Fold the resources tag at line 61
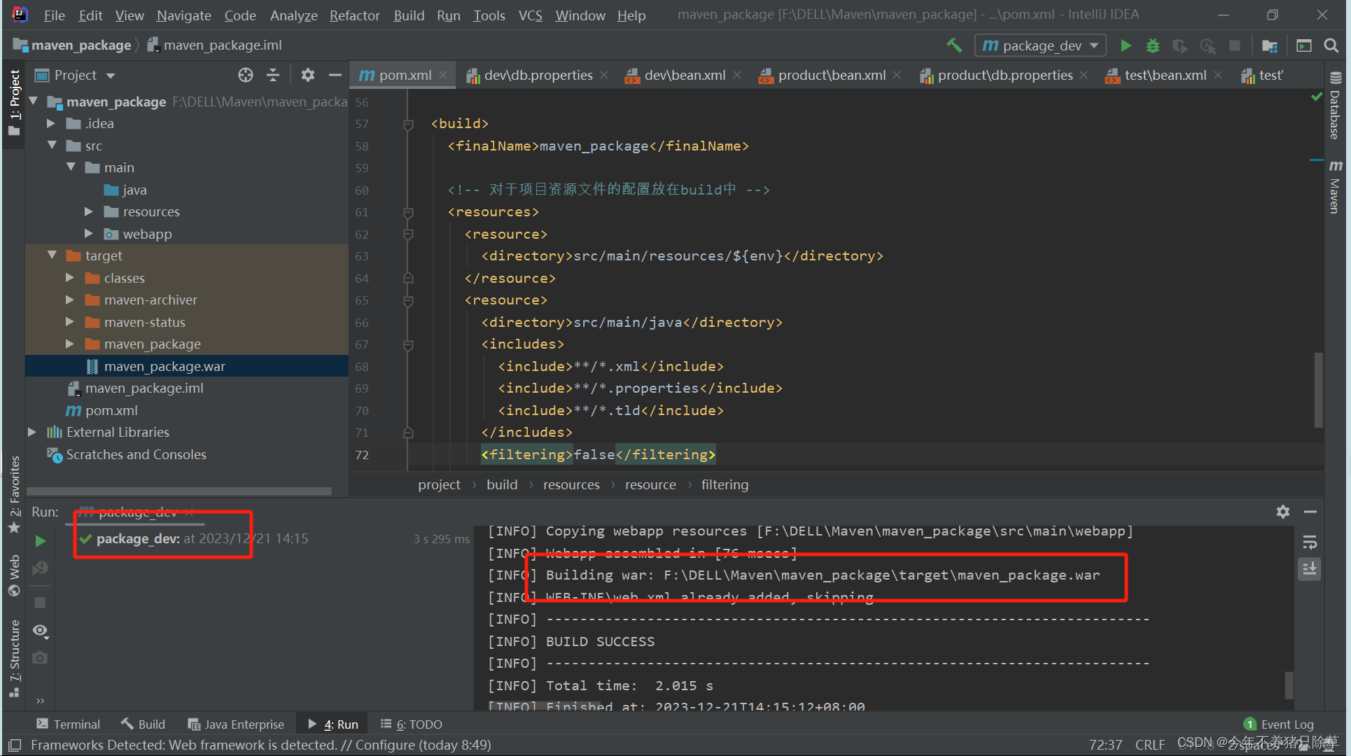 (408, 212)
